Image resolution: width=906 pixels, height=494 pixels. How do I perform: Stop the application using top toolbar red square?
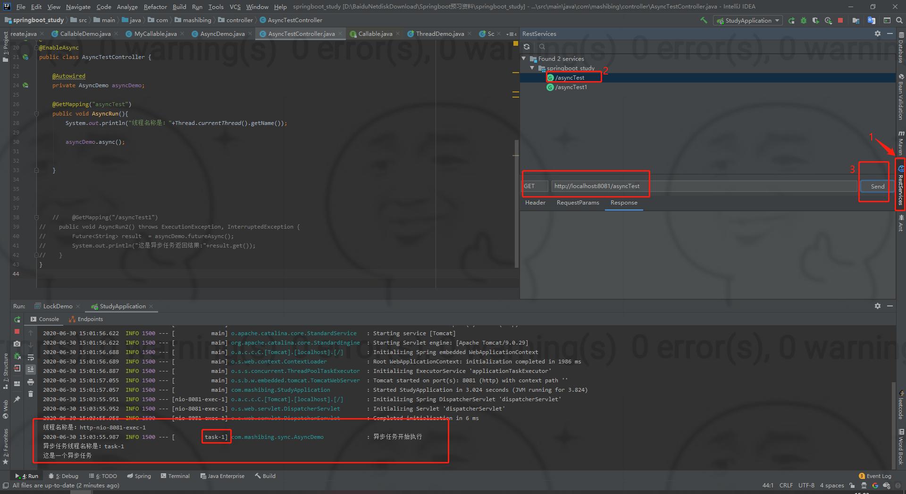(x=840, y=20)
